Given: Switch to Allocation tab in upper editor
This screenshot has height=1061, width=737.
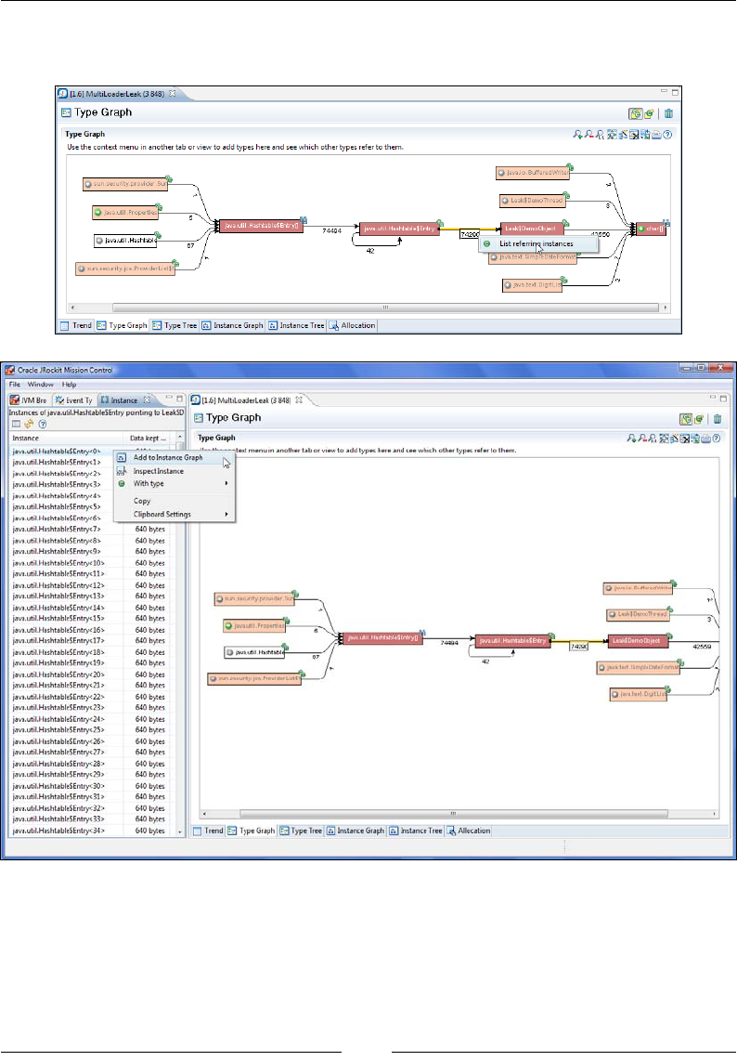Looking at the screenshot, I should [353, 325].
